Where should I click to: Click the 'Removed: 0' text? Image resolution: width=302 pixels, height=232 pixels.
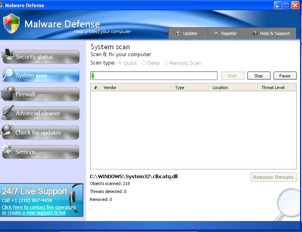tap(101, 199)
